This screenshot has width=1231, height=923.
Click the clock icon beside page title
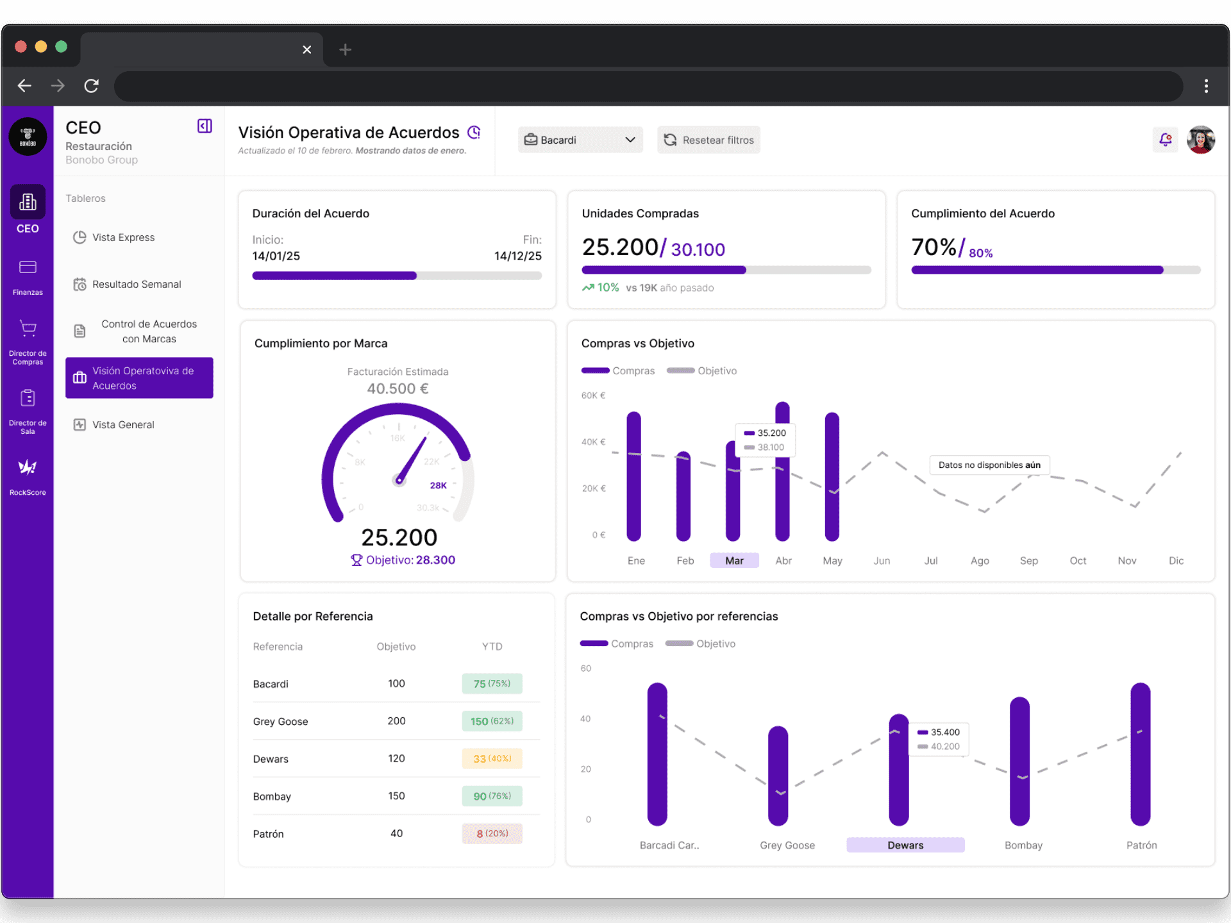(x=474, y=132)
